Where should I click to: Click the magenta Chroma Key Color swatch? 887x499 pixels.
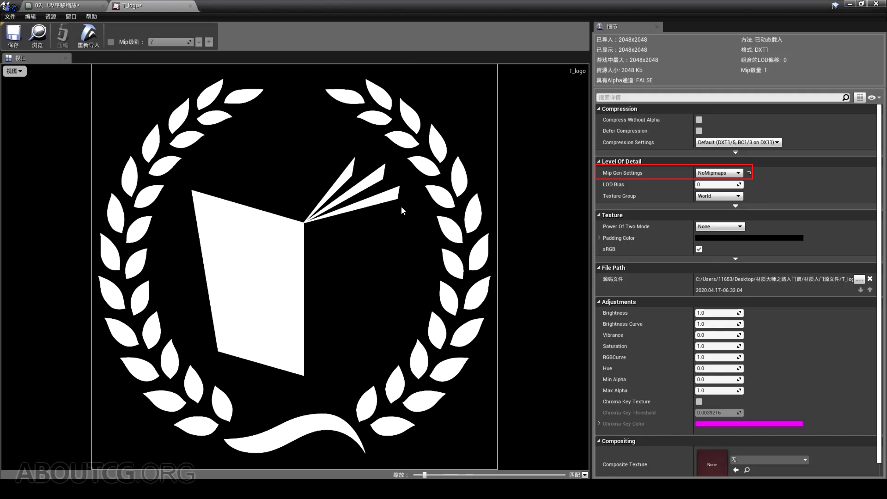[749, 423]
